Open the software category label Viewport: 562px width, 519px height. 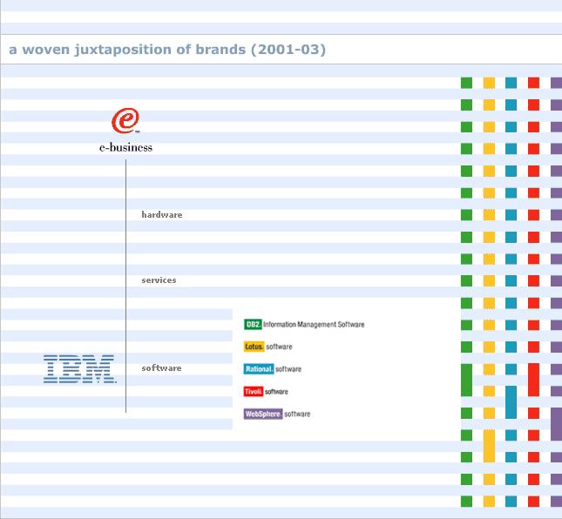click(x=161, y=367)
